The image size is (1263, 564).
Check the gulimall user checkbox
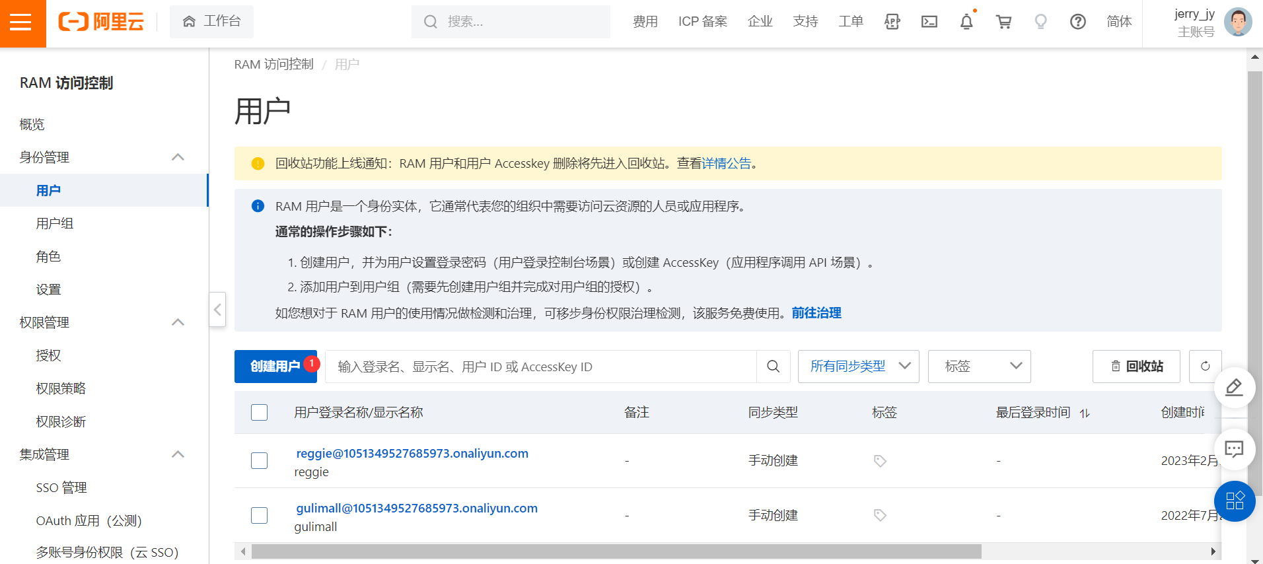pyautogui.click(x=260, y=515)
